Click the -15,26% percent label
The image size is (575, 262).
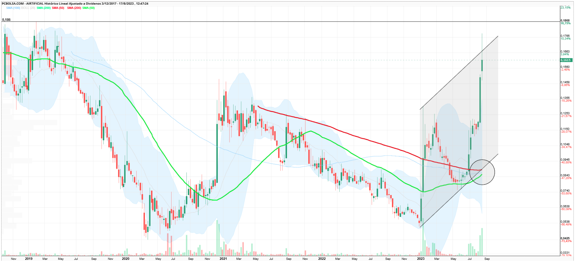(566, 101)
